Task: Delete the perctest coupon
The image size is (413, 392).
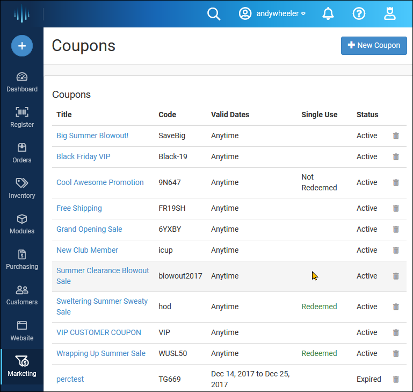Action: pos(396,380)
